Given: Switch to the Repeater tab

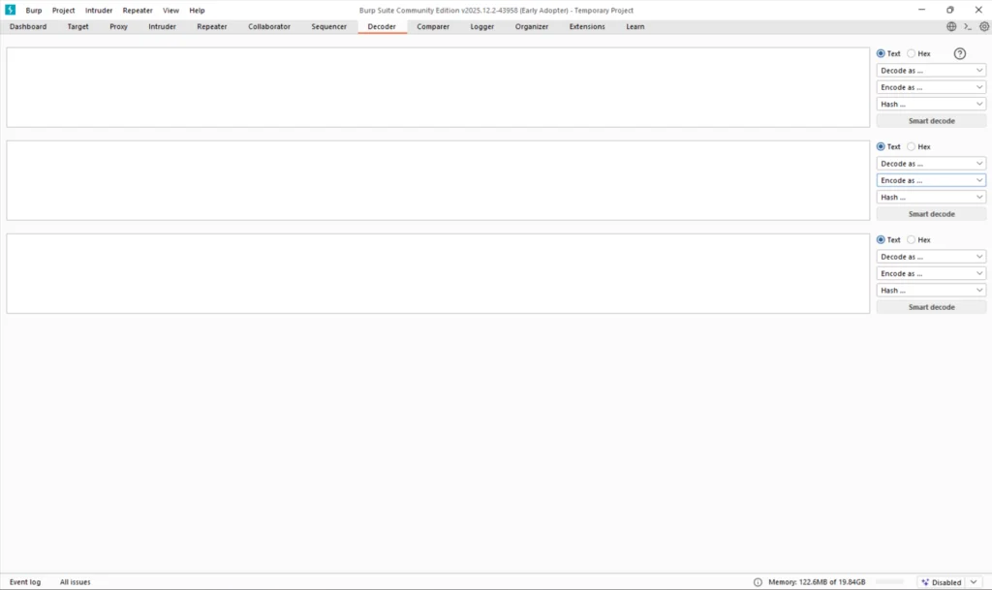Looking at the screenshot, I should [211, 27].
